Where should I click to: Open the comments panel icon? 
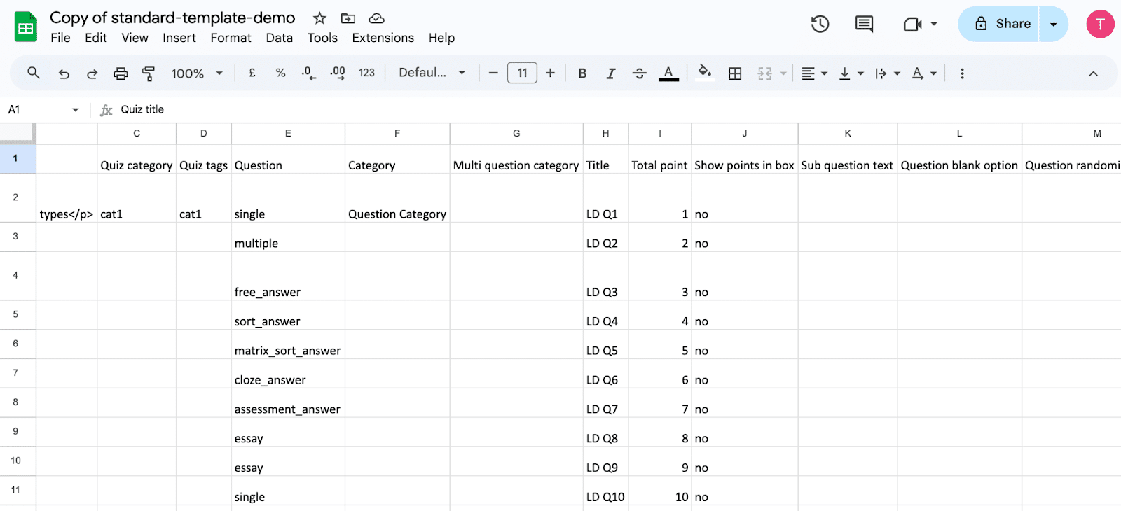click(x=864, y=24)
